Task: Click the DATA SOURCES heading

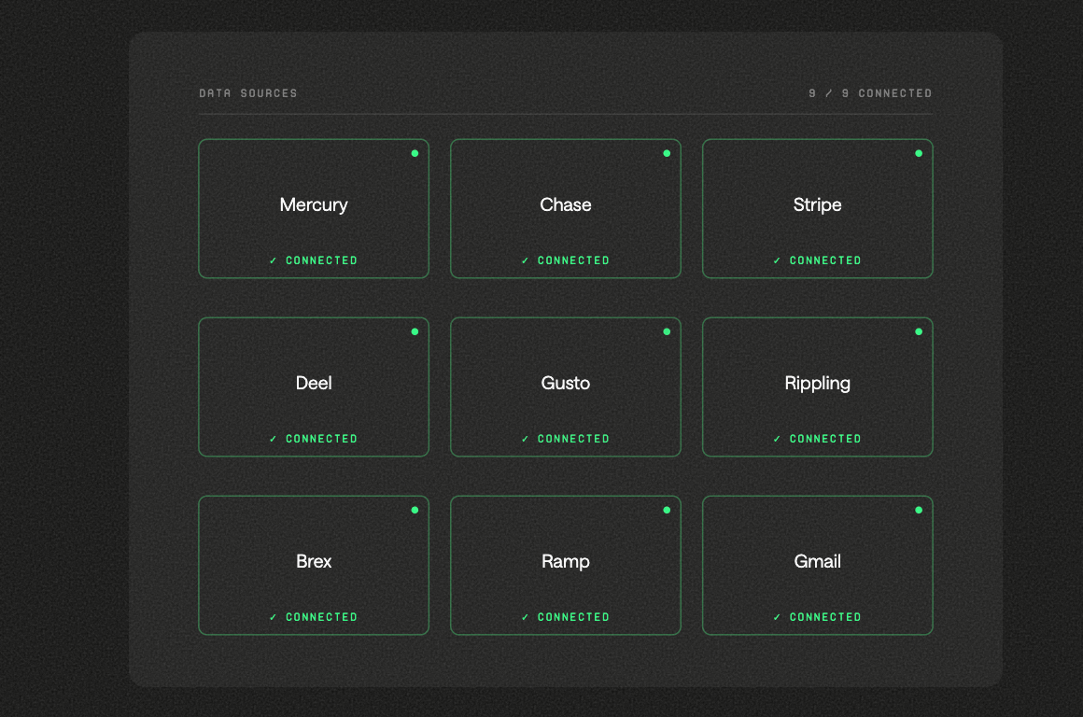Action: pyautogui.click(x=248, y=93)
